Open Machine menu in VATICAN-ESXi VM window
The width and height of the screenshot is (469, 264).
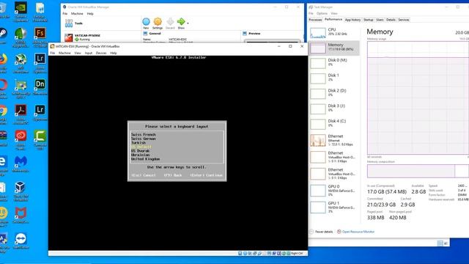[64, 53]
